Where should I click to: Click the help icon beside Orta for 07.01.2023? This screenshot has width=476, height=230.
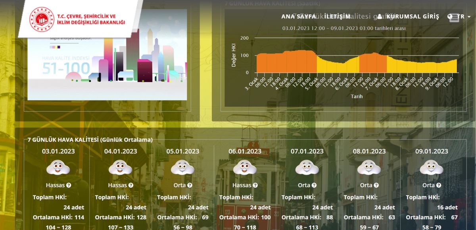(x=314, y=185)
